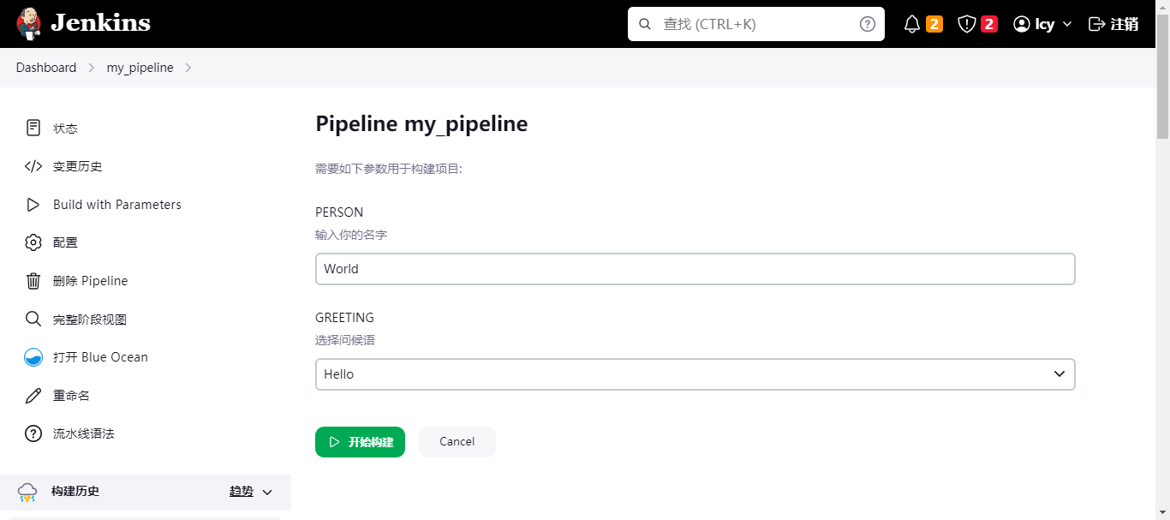Open 配置 configuration gear item
1170x520 pixels.
click(x=65, y=242)
